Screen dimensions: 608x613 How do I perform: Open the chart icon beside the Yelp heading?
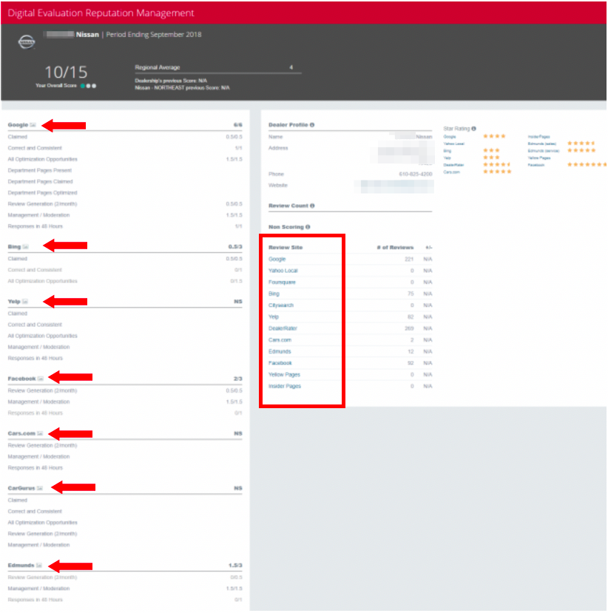click(x=25, y=302)
